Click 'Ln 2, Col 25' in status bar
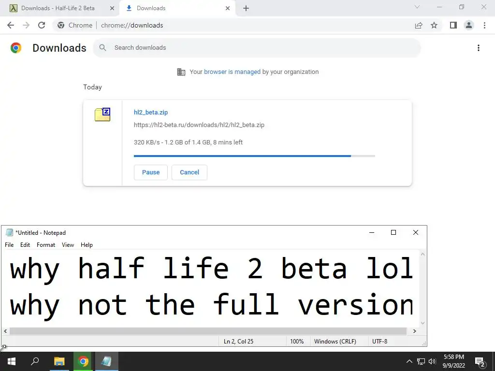This screenshot has width=495, height=371. pyautogui.click(x=238, y=342)
